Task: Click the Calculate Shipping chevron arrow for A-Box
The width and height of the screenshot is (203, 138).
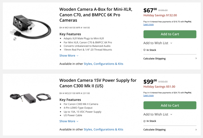Action: (x=196, y=59)
